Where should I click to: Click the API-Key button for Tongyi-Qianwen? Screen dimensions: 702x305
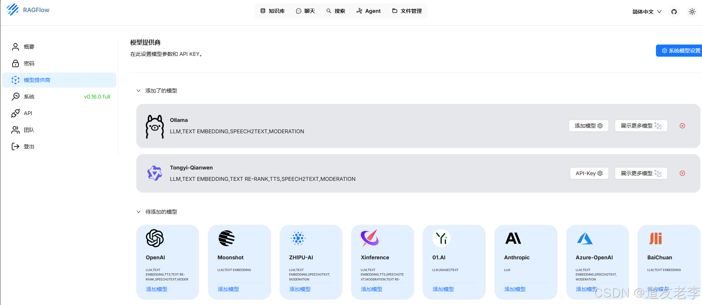pos(589,173)
